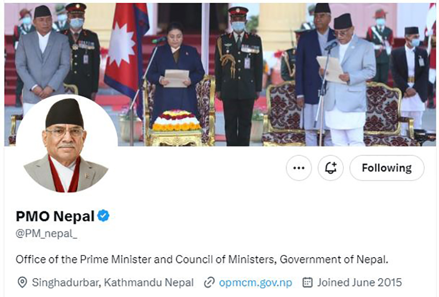Click the Following button to unfollow
The height and width of the screenshot is (297, 439).
(x=387, y=168)
